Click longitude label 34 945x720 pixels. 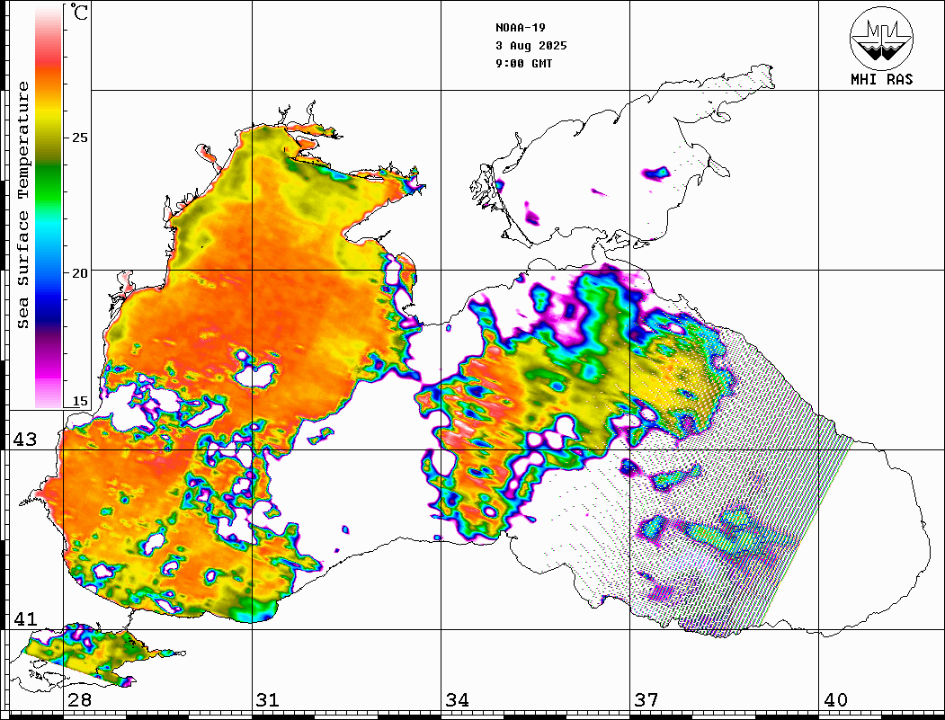[457, 700]
